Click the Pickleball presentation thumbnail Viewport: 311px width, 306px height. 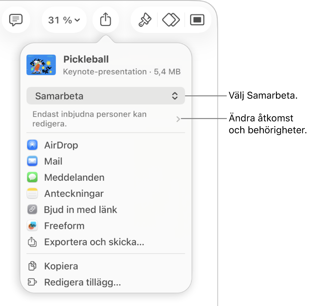(41, 65)
